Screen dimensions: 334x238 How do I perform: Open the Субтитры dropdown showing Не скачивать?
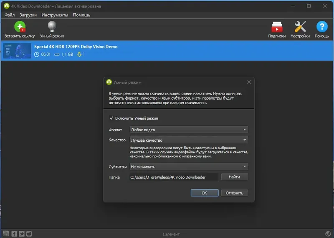[x=189, y=167]
